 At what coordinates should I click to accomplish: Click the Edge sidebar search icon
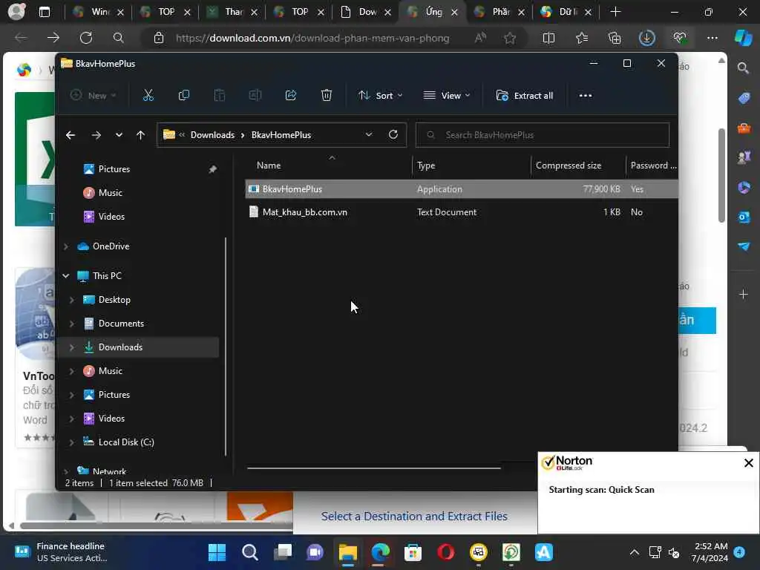tap(743, 68)
